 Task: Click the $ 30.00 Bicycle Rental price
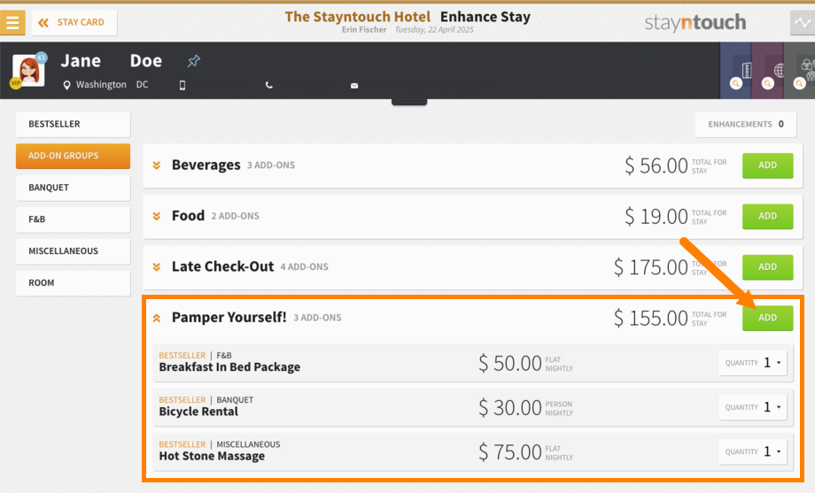[510, 408]
